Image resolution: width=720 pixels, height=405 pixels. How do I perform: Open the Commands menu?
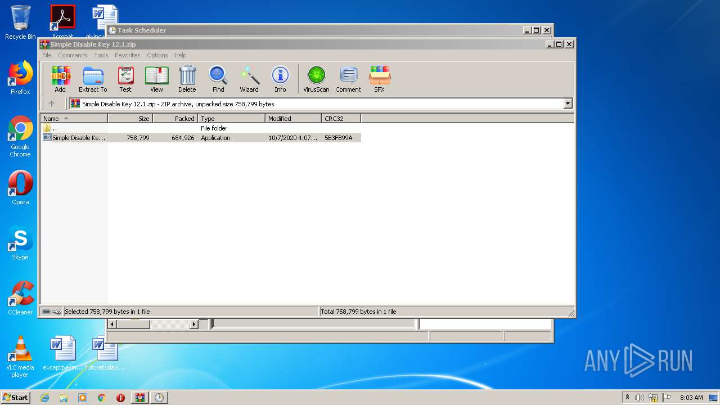tap(73, 55)
